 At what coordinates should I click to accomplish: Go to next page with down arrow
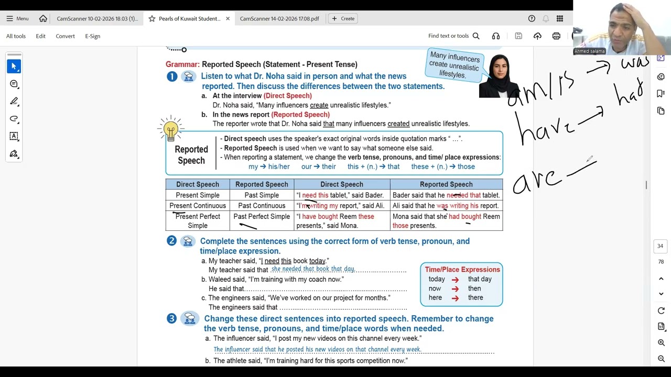coord(661,294)
